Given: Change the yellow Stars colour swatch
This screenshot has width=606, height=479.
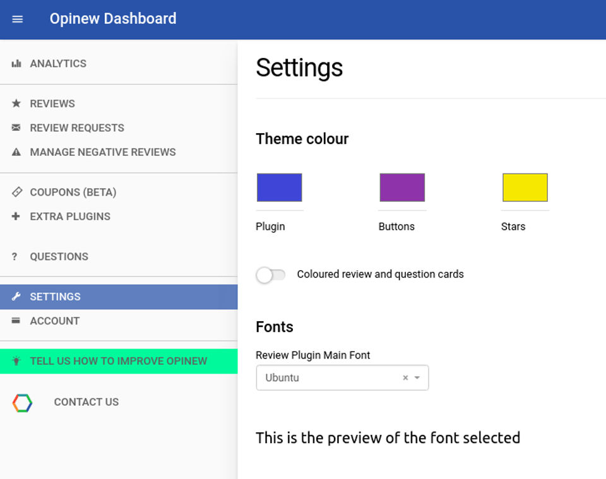Looking at the screenshot, I should point(525,187).
